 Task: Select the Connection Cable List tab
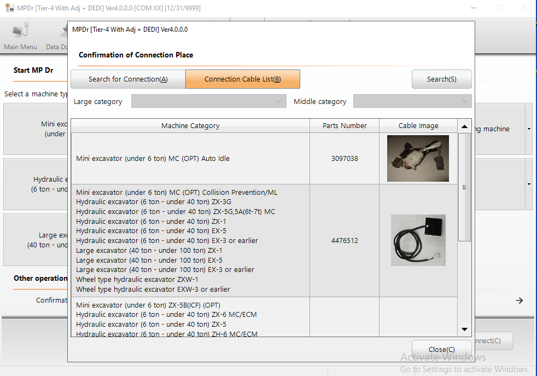pos(243,79)
